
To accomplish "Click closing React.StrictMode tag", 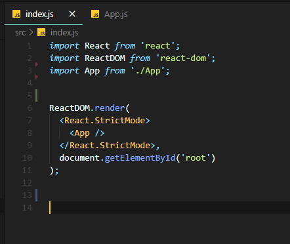I will pyautogui.click(x=107, y=146).
